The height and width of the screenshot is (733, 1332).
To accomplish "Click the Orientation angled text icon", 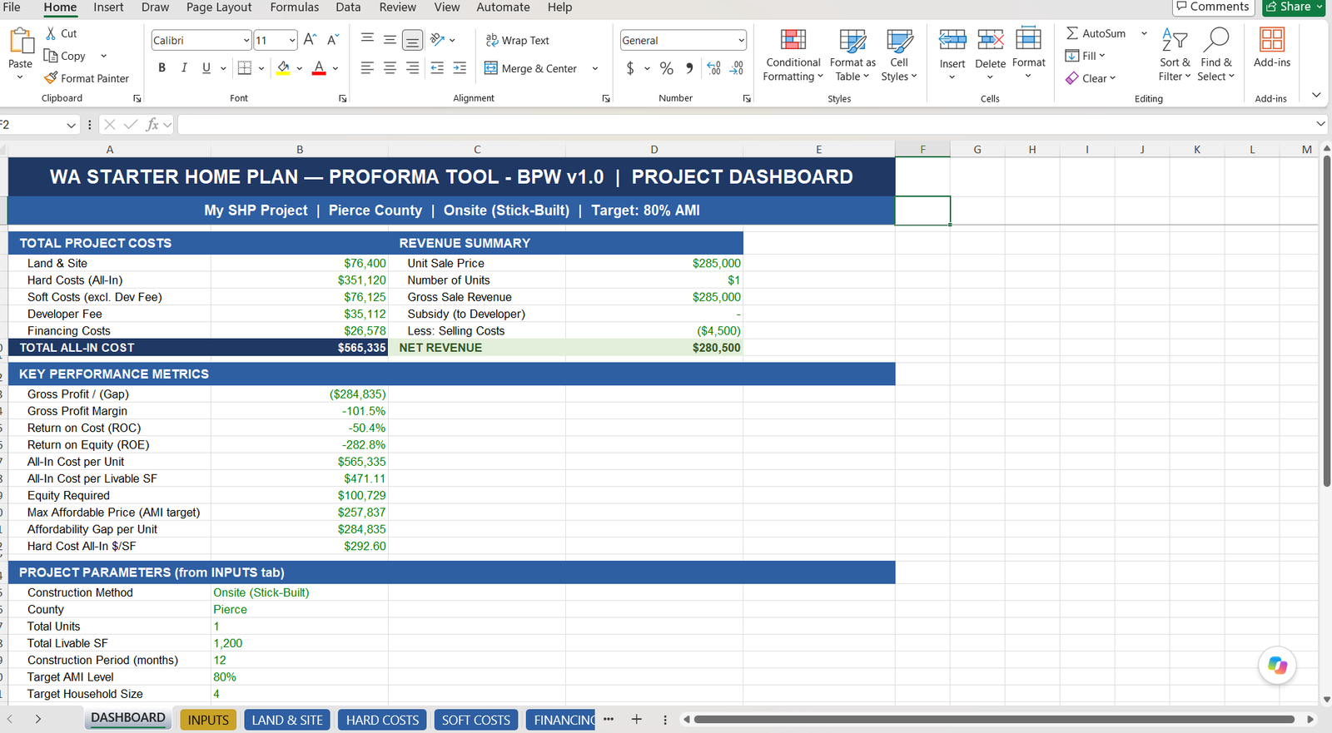I will click(437, 39).
